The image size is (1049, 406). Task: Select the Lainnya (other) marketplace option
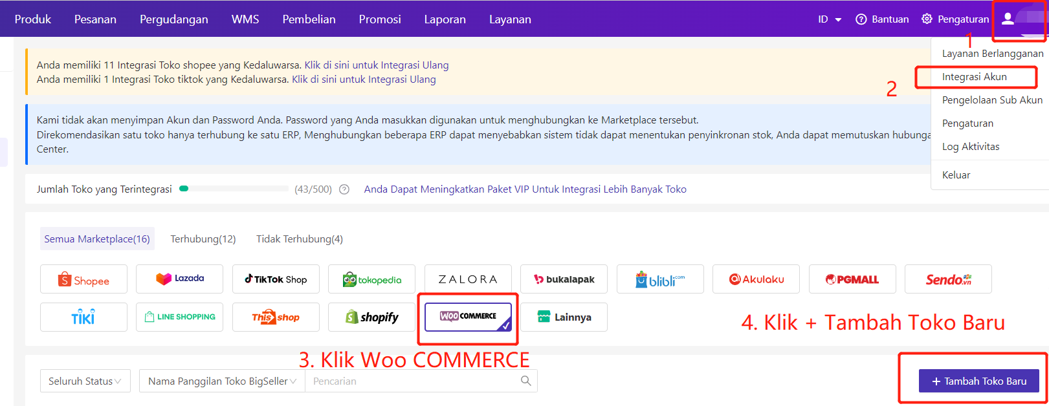point(564,317)
